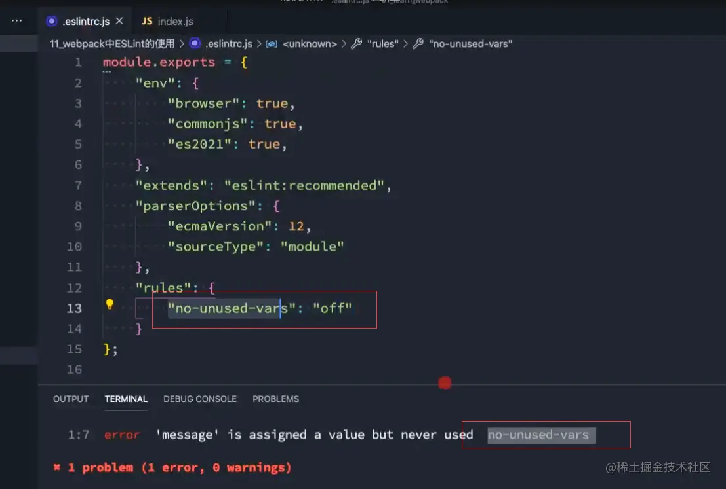This screenshot has width=726, height=489.
Task: Select the TERMINAL panel tab
Action: [126, 399]
